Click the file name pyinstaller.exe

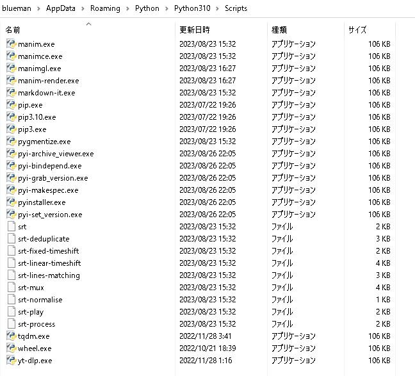tap(42, 202)
